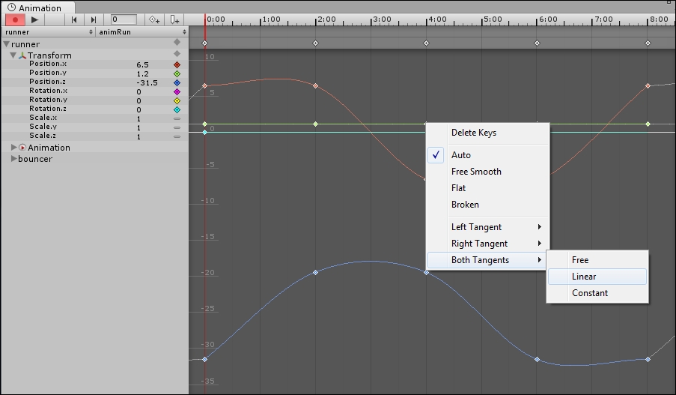Select the Rotation.z property
The height and width of the screenshot is (395, 676).
pos(48,109)
